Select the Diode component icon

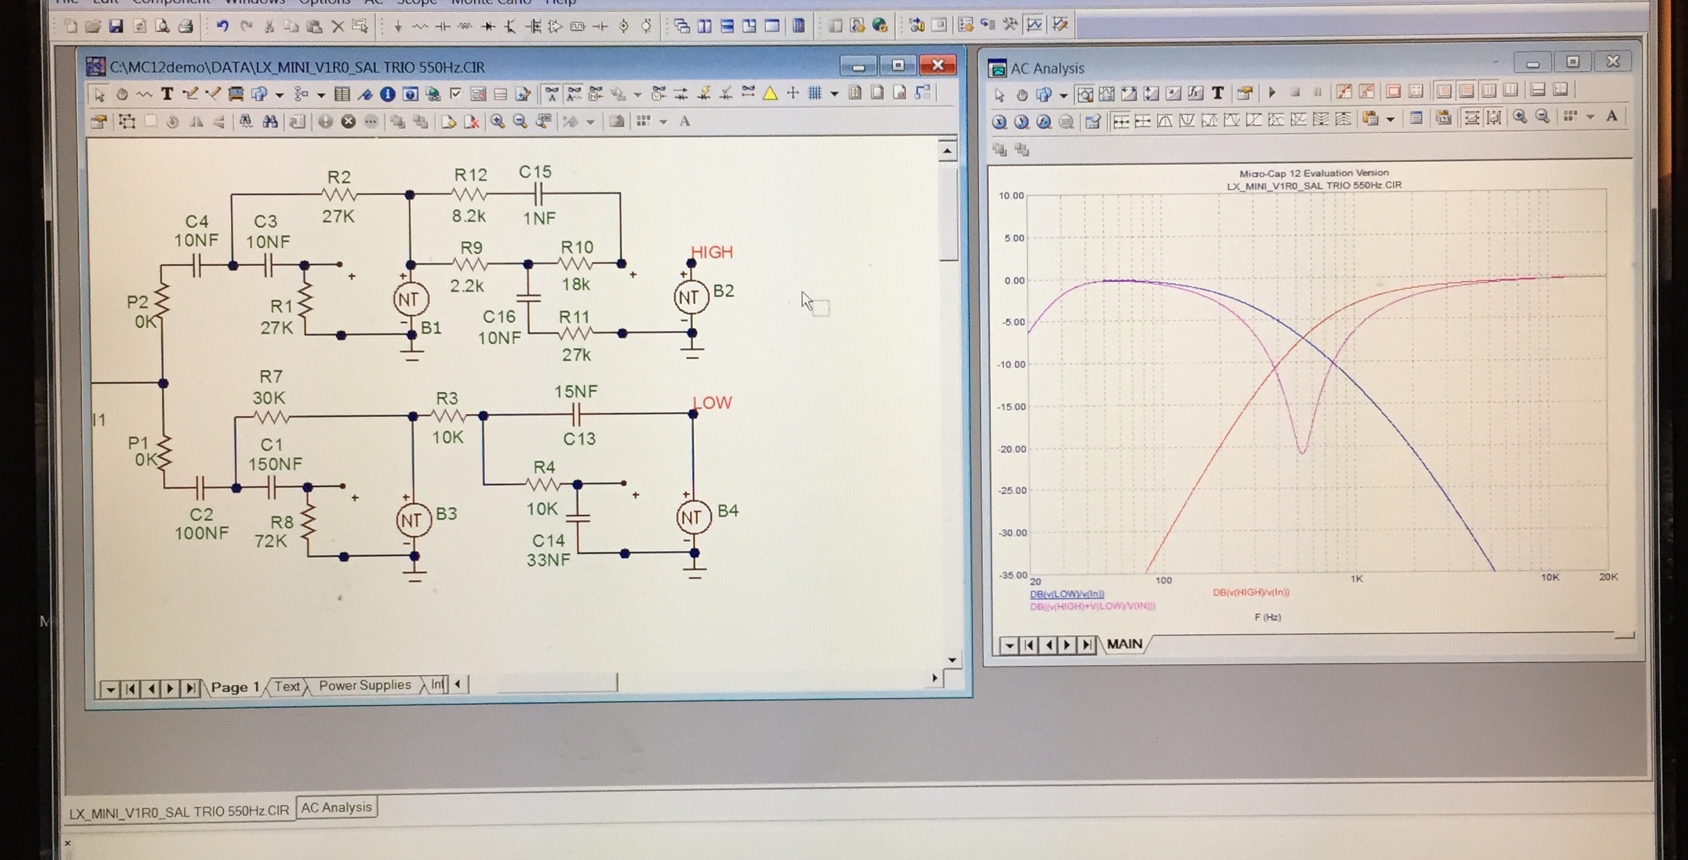(488, 26)
